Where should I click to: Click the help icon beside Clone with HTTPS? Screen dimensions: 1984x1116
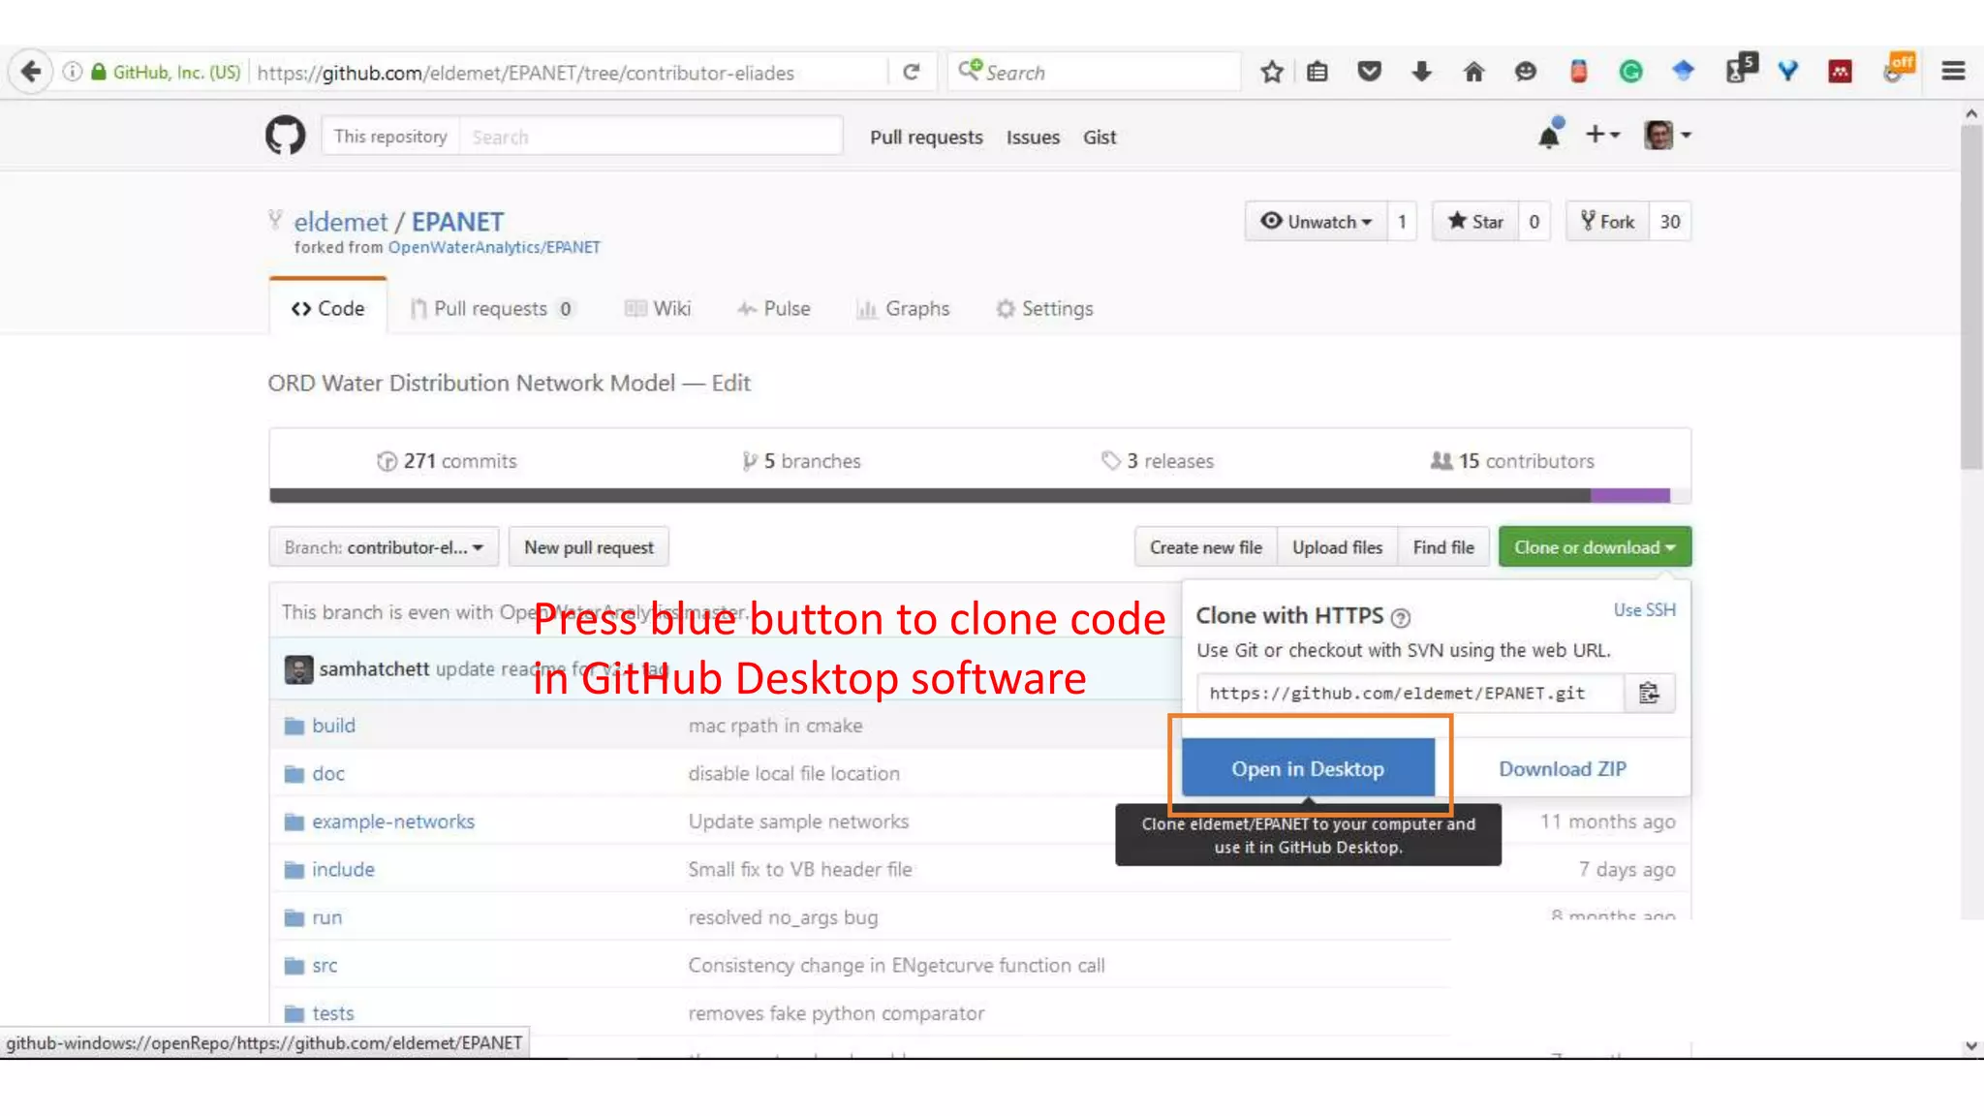pyautogui.click(x=1400, y=617)
